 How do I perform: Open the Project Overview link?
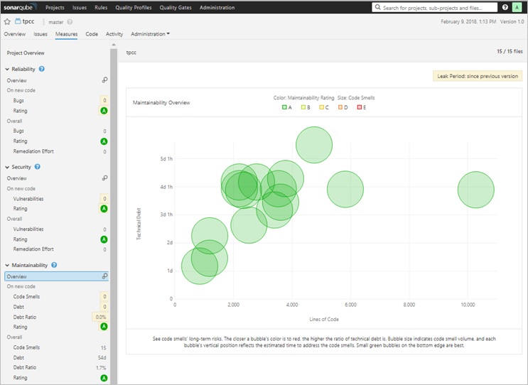[x=26, y=53]
